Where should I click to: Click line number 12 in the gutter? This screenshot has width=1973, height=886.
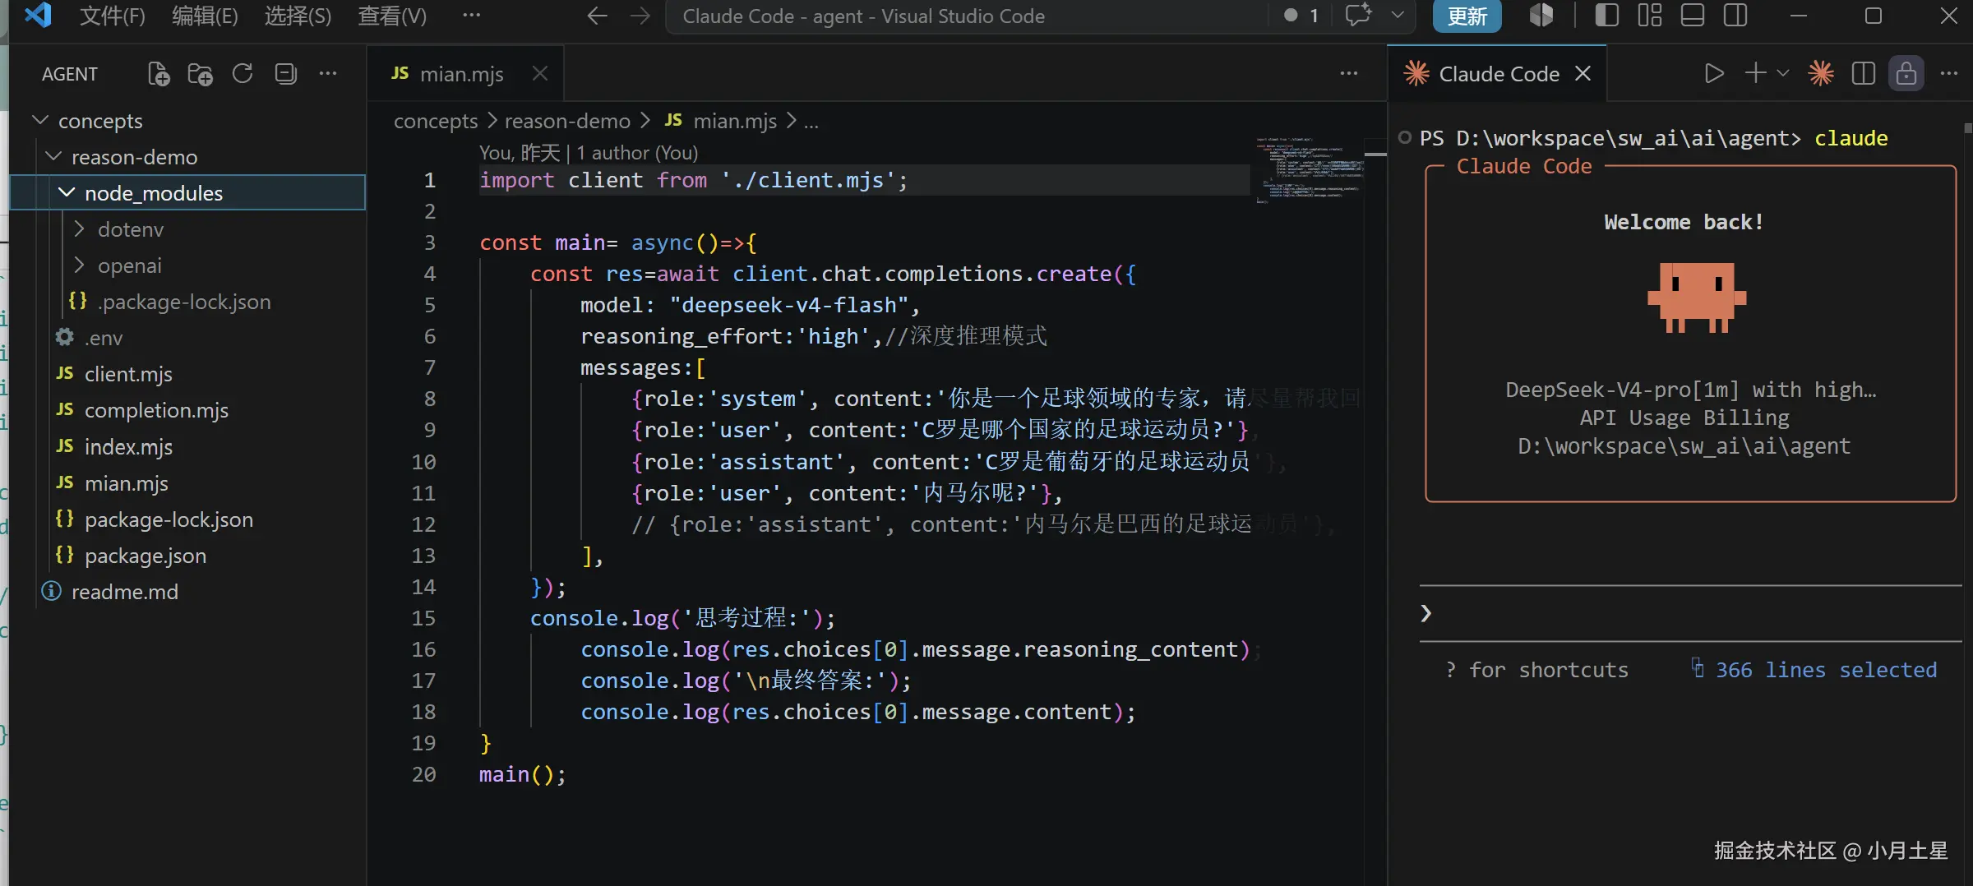pos(423,524)
